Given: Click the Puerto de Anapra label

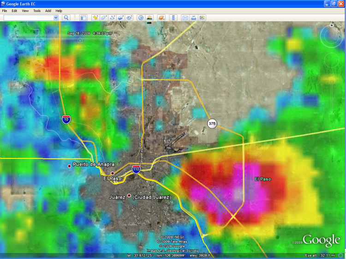Looking at the screenshot, I should [x=94, y=164].
